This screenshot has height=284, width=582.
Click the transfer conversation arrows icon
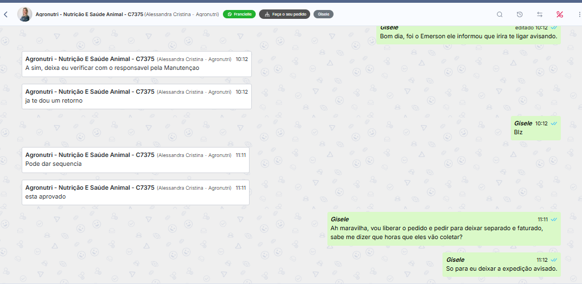point(540,14)
